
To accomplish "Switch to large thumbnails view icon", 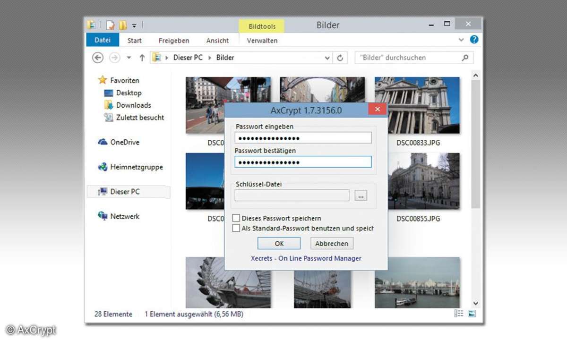I will [472, 314].
